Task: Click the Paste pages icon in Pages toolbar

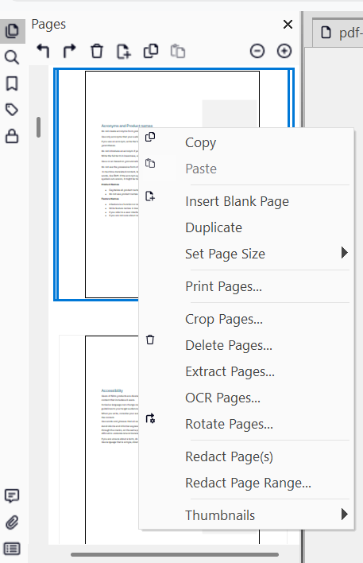Action: click(x=178, y=51)
